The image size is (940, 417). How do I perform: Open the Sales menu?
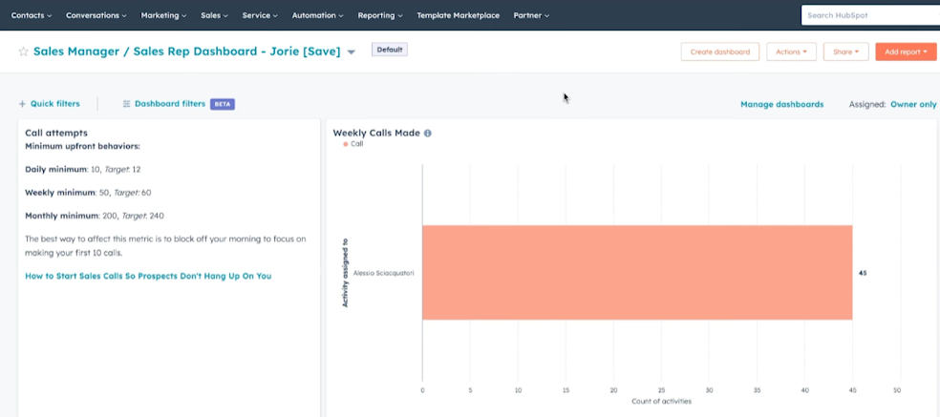tap(215, 15)
